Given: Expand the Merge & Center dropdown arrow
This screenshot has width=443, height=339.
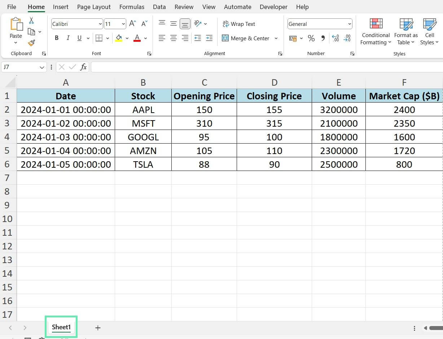Looking at the screenshot, I should (276, 38).
